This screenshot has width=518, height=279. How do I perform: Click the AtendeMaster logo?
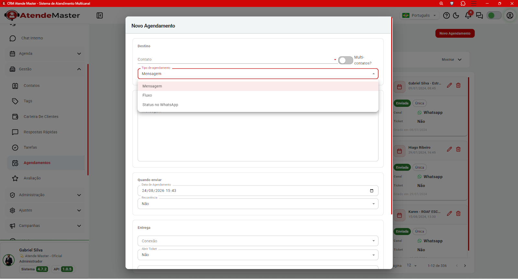click(42, 15)
